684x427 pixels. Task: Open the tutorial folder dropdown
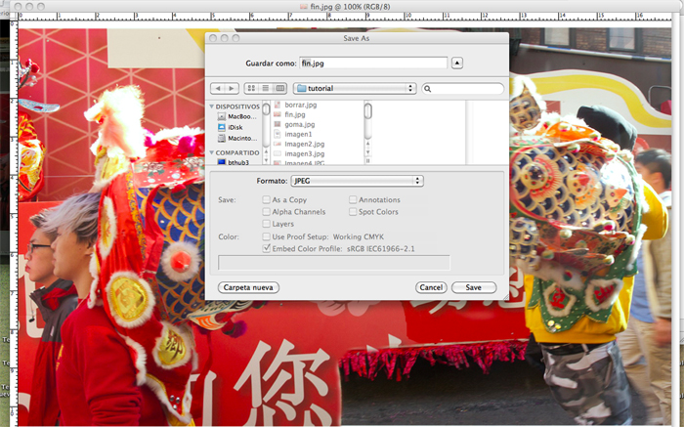[x=355, y=89]
